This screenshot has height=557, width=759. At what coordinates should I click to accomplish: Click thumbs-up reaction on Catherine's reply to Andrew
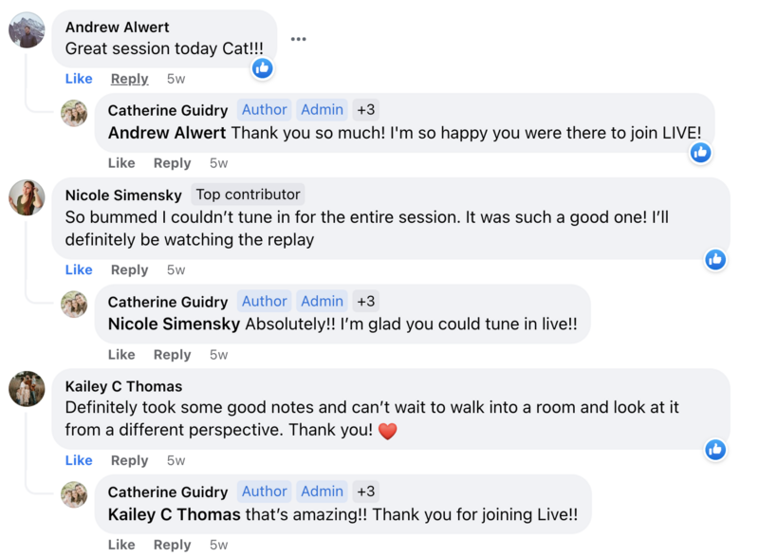700,153
